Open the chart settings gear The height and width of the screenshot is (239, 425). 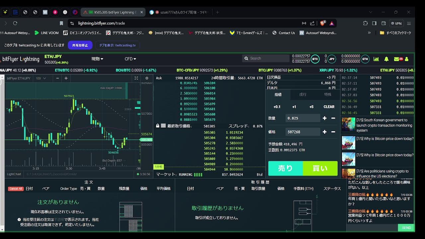(x=147, y=78)
